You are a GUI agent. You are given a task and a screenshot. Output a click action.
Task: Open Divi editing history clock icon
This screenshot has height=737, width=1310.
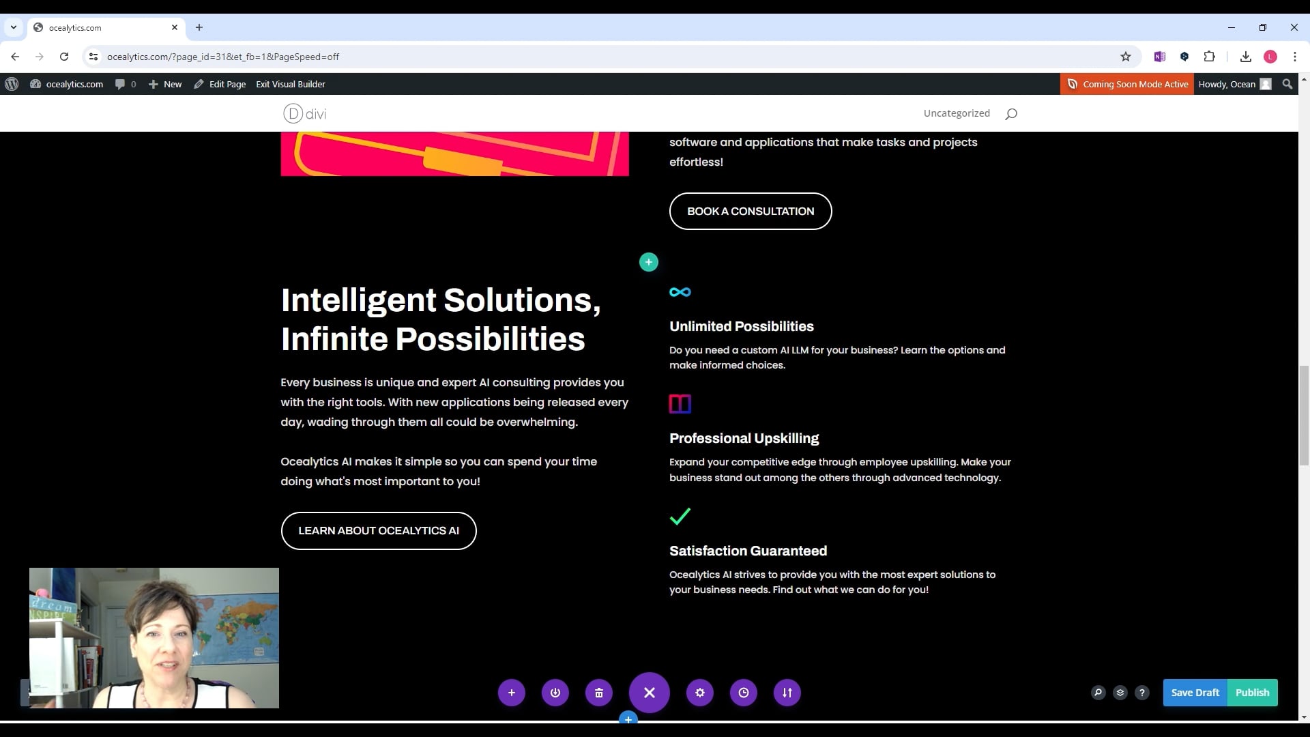click(x=744, y=693)
